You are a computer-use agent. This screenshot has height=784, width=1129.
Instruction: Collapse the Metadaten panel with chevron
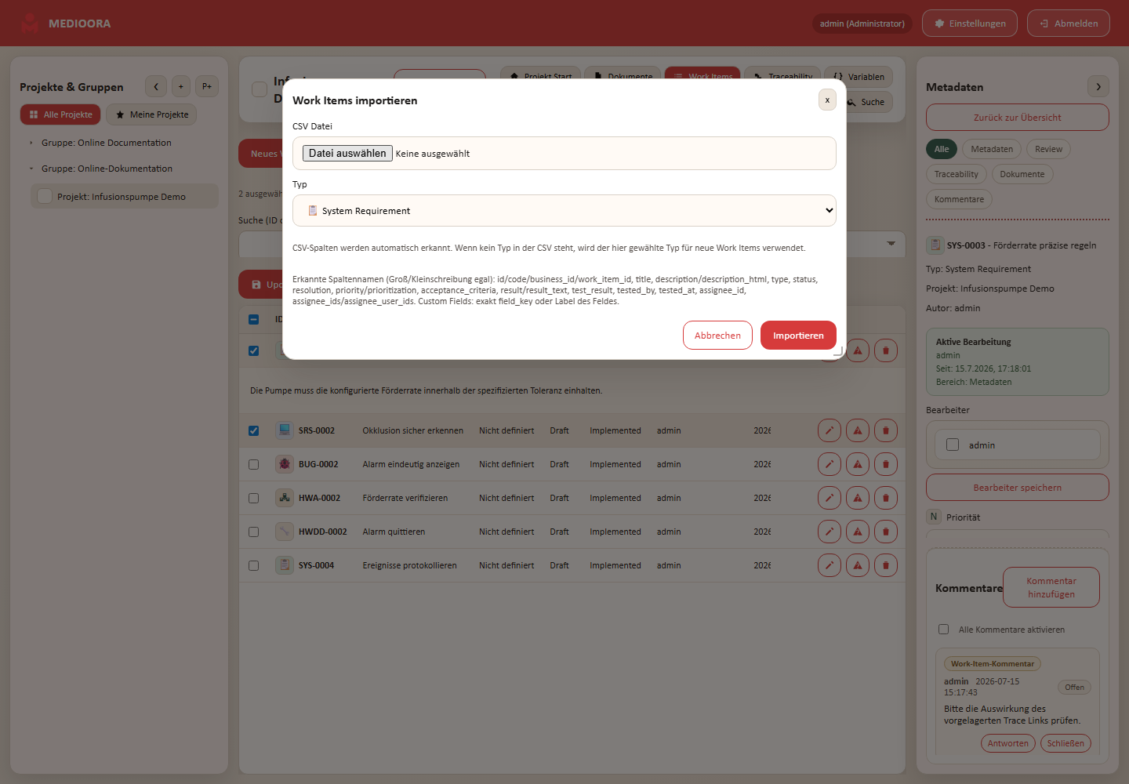tap(1098, 86)
